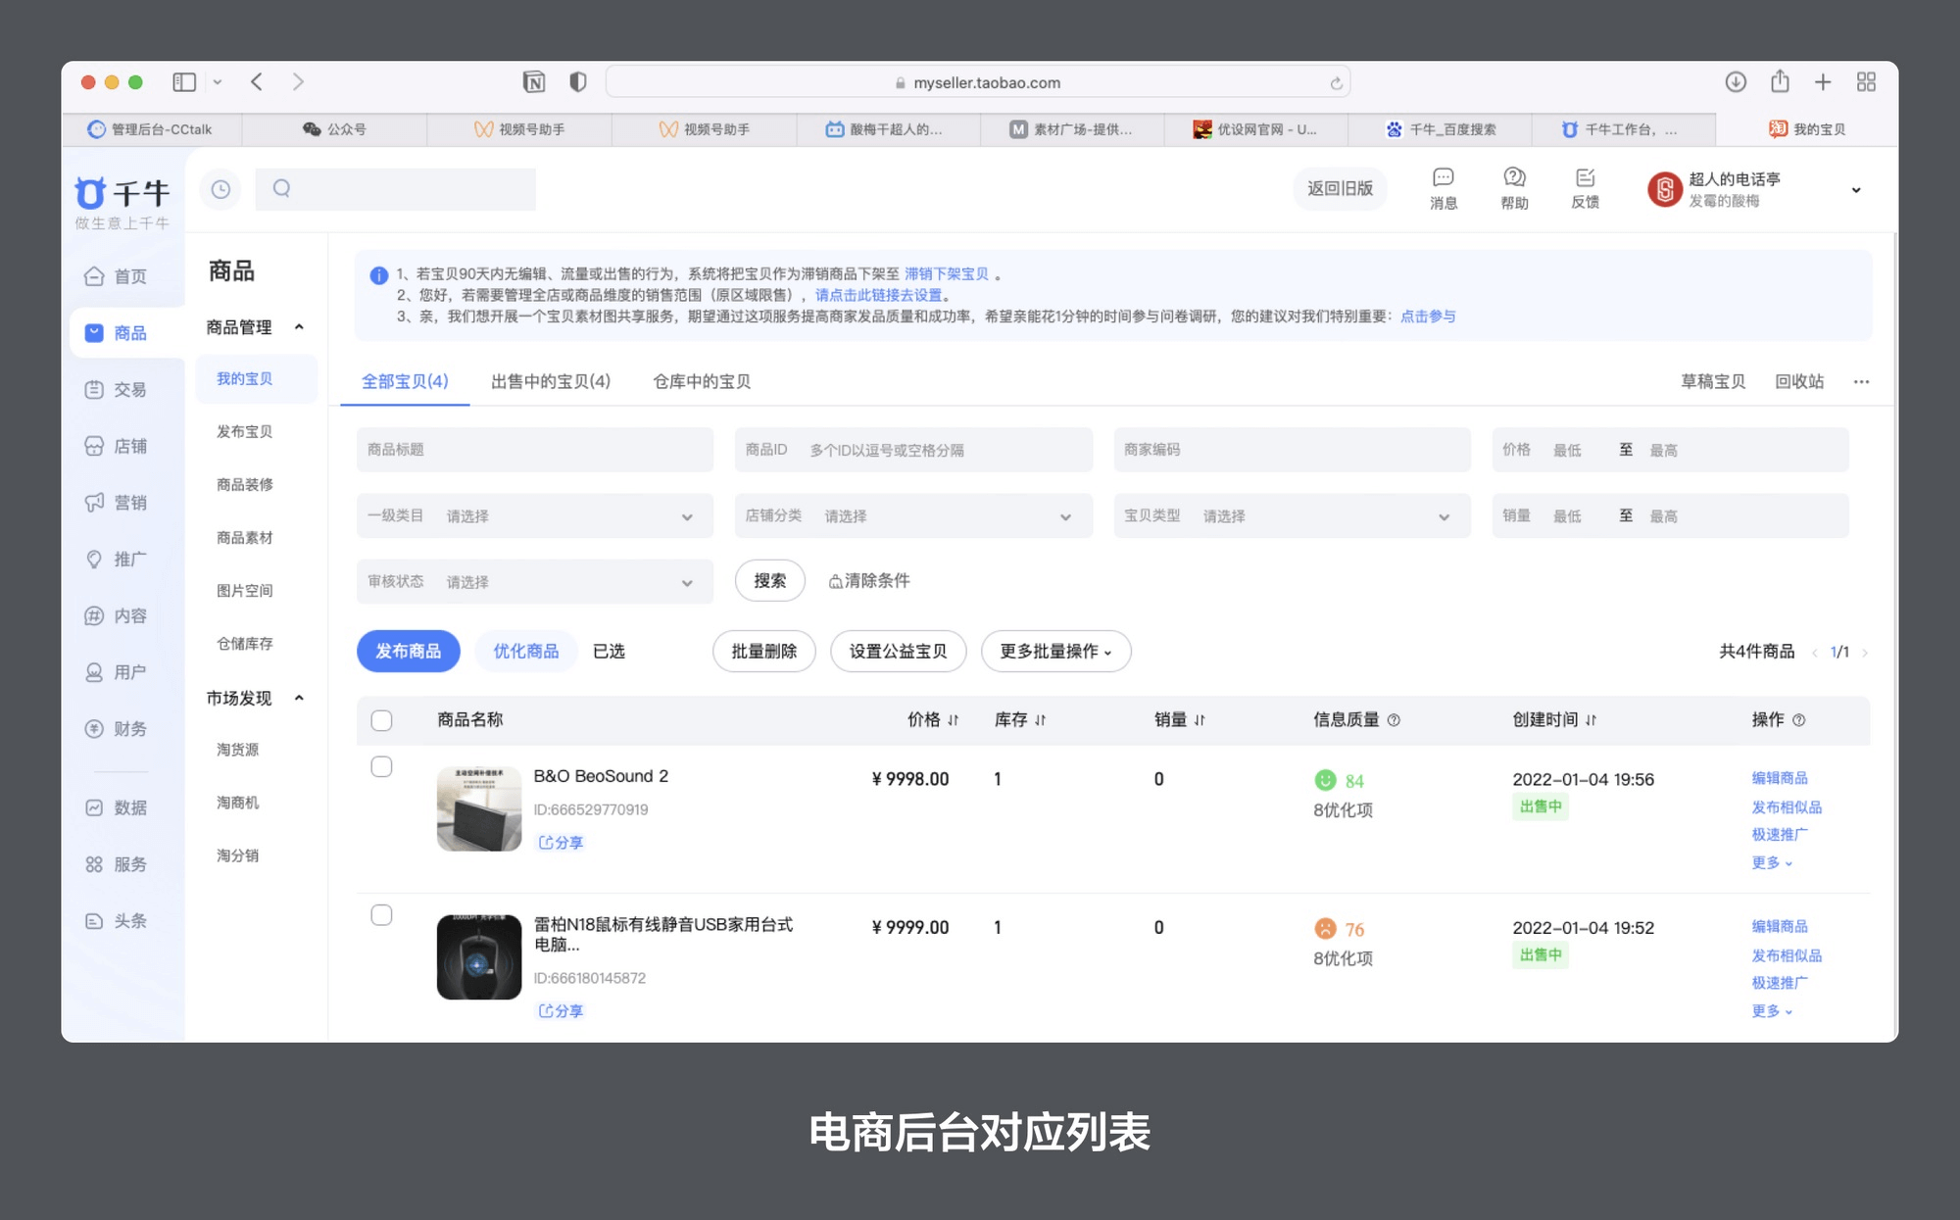Switch to 全部宝贝(4) tab
The width and height of the screenshot is (1960, 1220).
point(405,381)
